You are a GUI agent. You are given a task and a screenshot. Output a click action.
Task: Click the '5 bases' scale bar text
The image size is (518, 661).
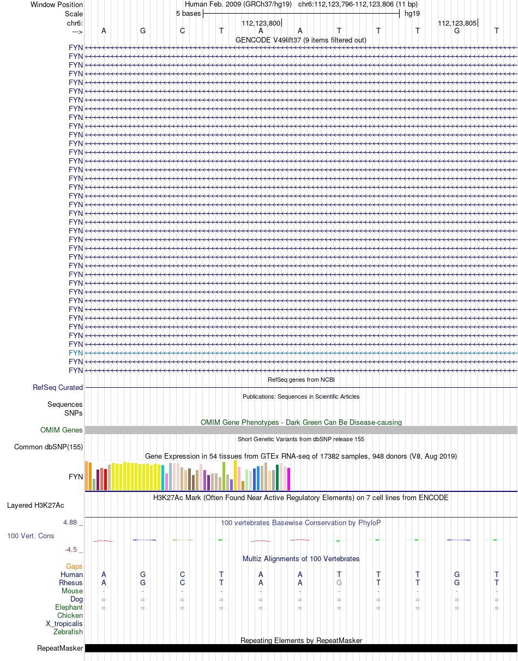[188, 14]
